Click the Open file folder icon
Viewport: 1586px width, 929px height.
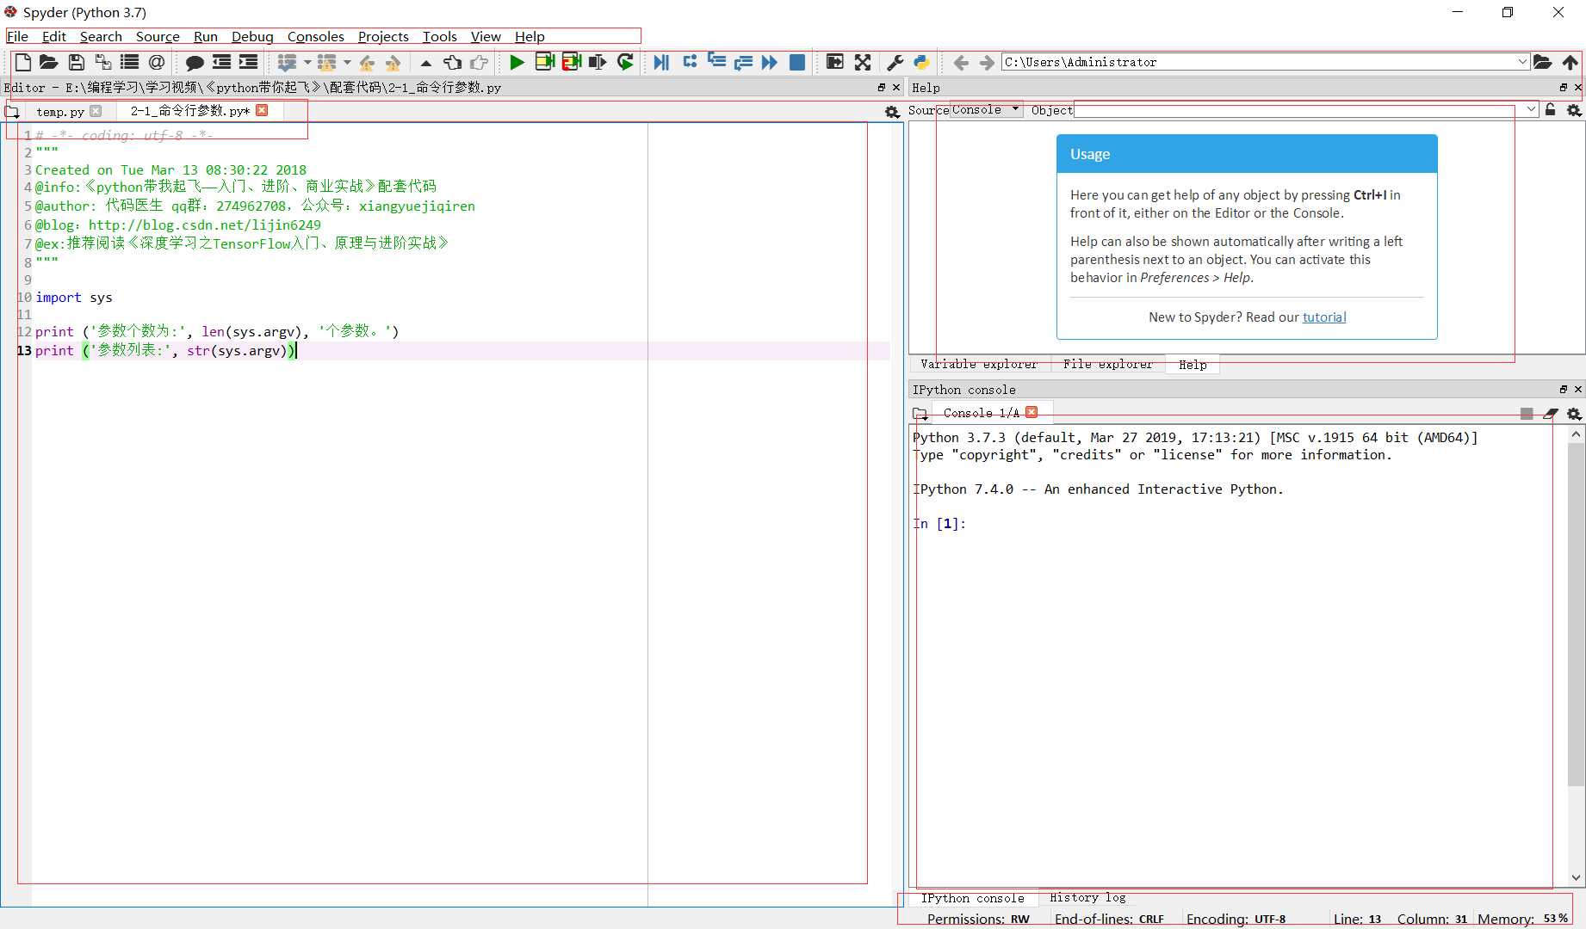(x=49, y=62)
